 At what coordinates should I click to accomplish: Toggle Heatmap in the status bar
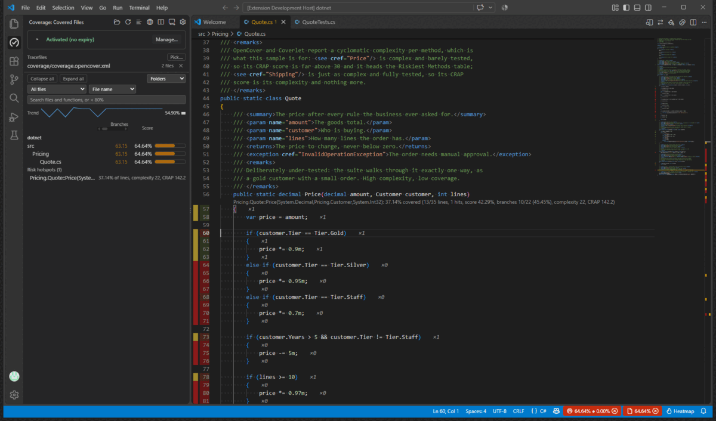point(680,411)
